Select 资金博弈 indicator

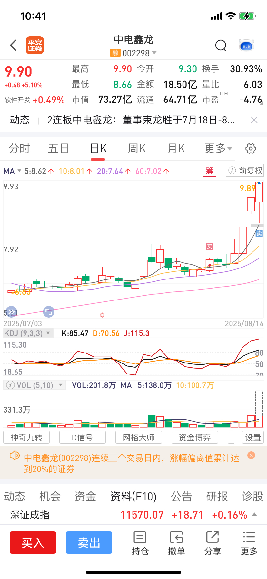click(x=195, y=437)
